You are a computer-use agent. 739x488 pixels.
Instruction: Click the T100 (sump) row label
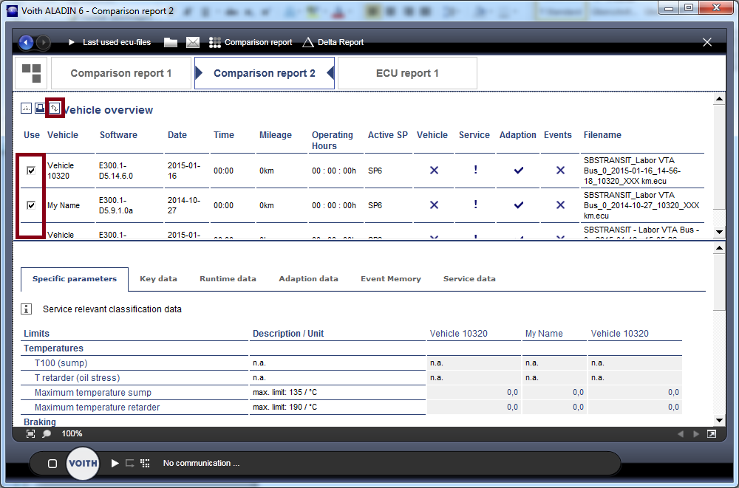click(x=61, y=363)
